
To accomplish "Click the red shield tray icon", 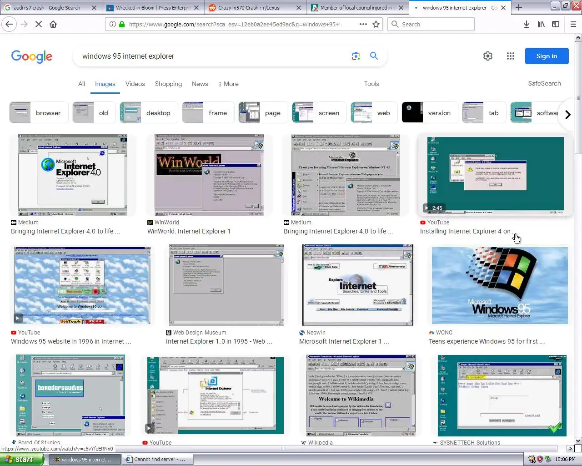I will pos(540,459).
